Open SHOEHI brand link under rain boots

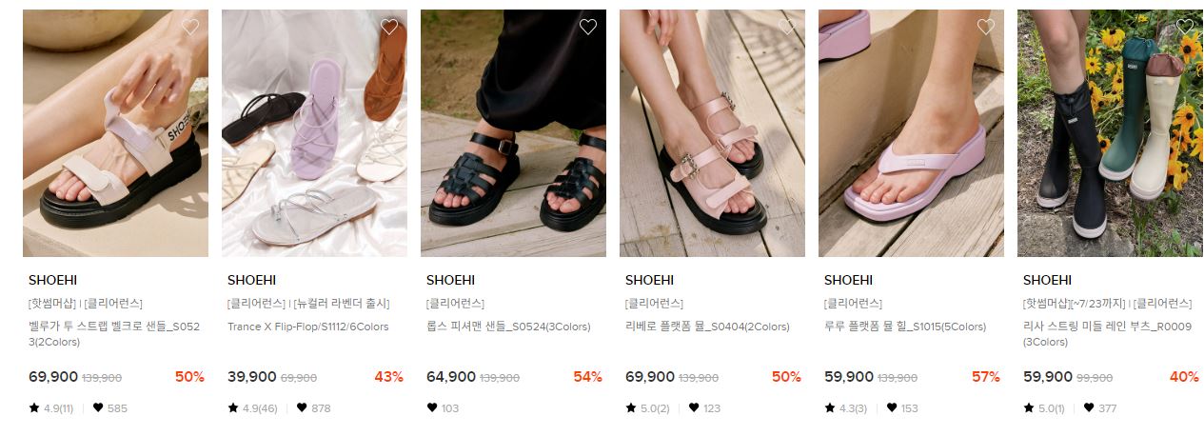point(1047,280)
